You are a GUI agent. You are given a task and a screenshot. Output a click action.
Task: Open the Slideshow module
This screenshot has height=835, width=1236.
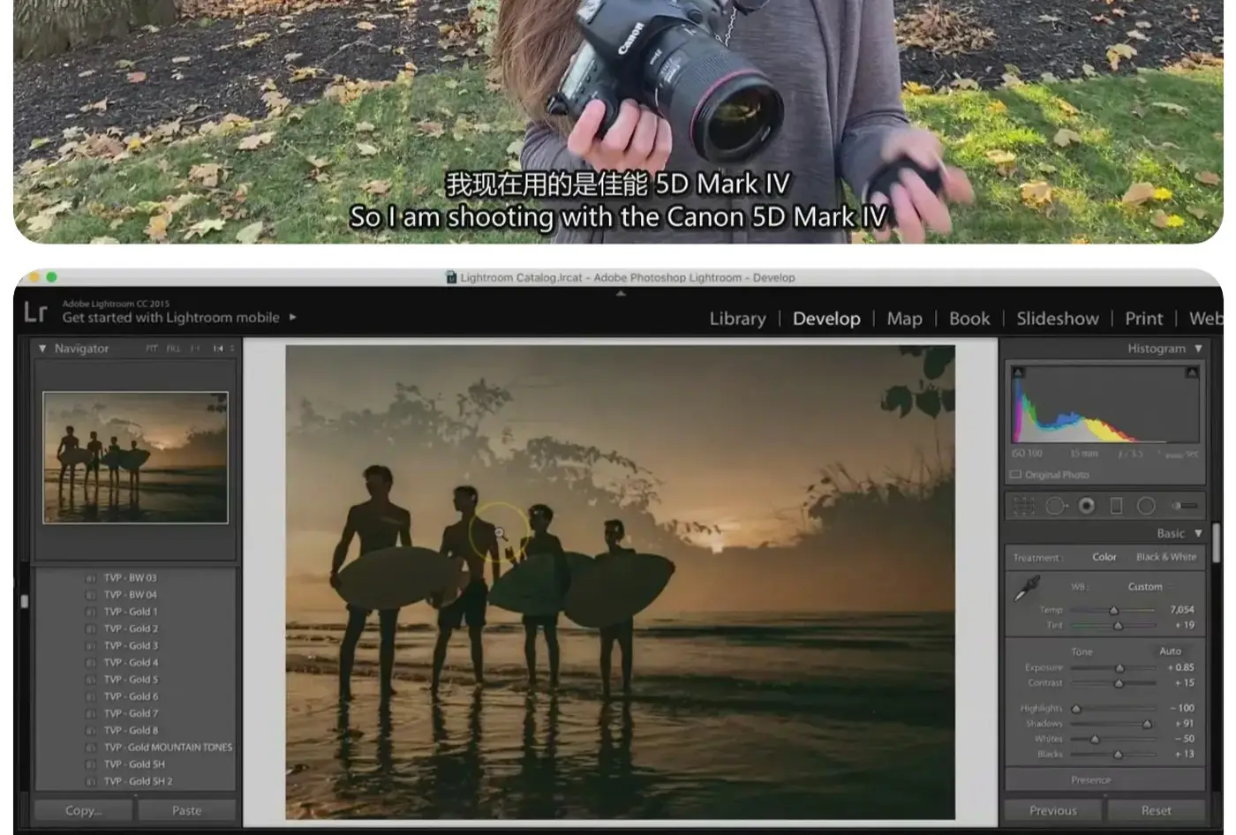(1057, 319)
